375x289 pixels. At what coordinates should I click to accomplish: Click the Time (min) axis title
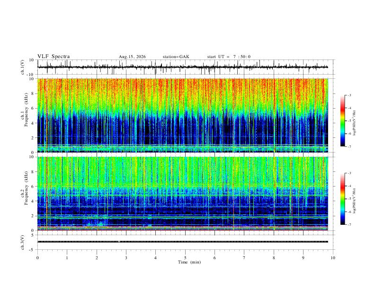tap(189, 262)
